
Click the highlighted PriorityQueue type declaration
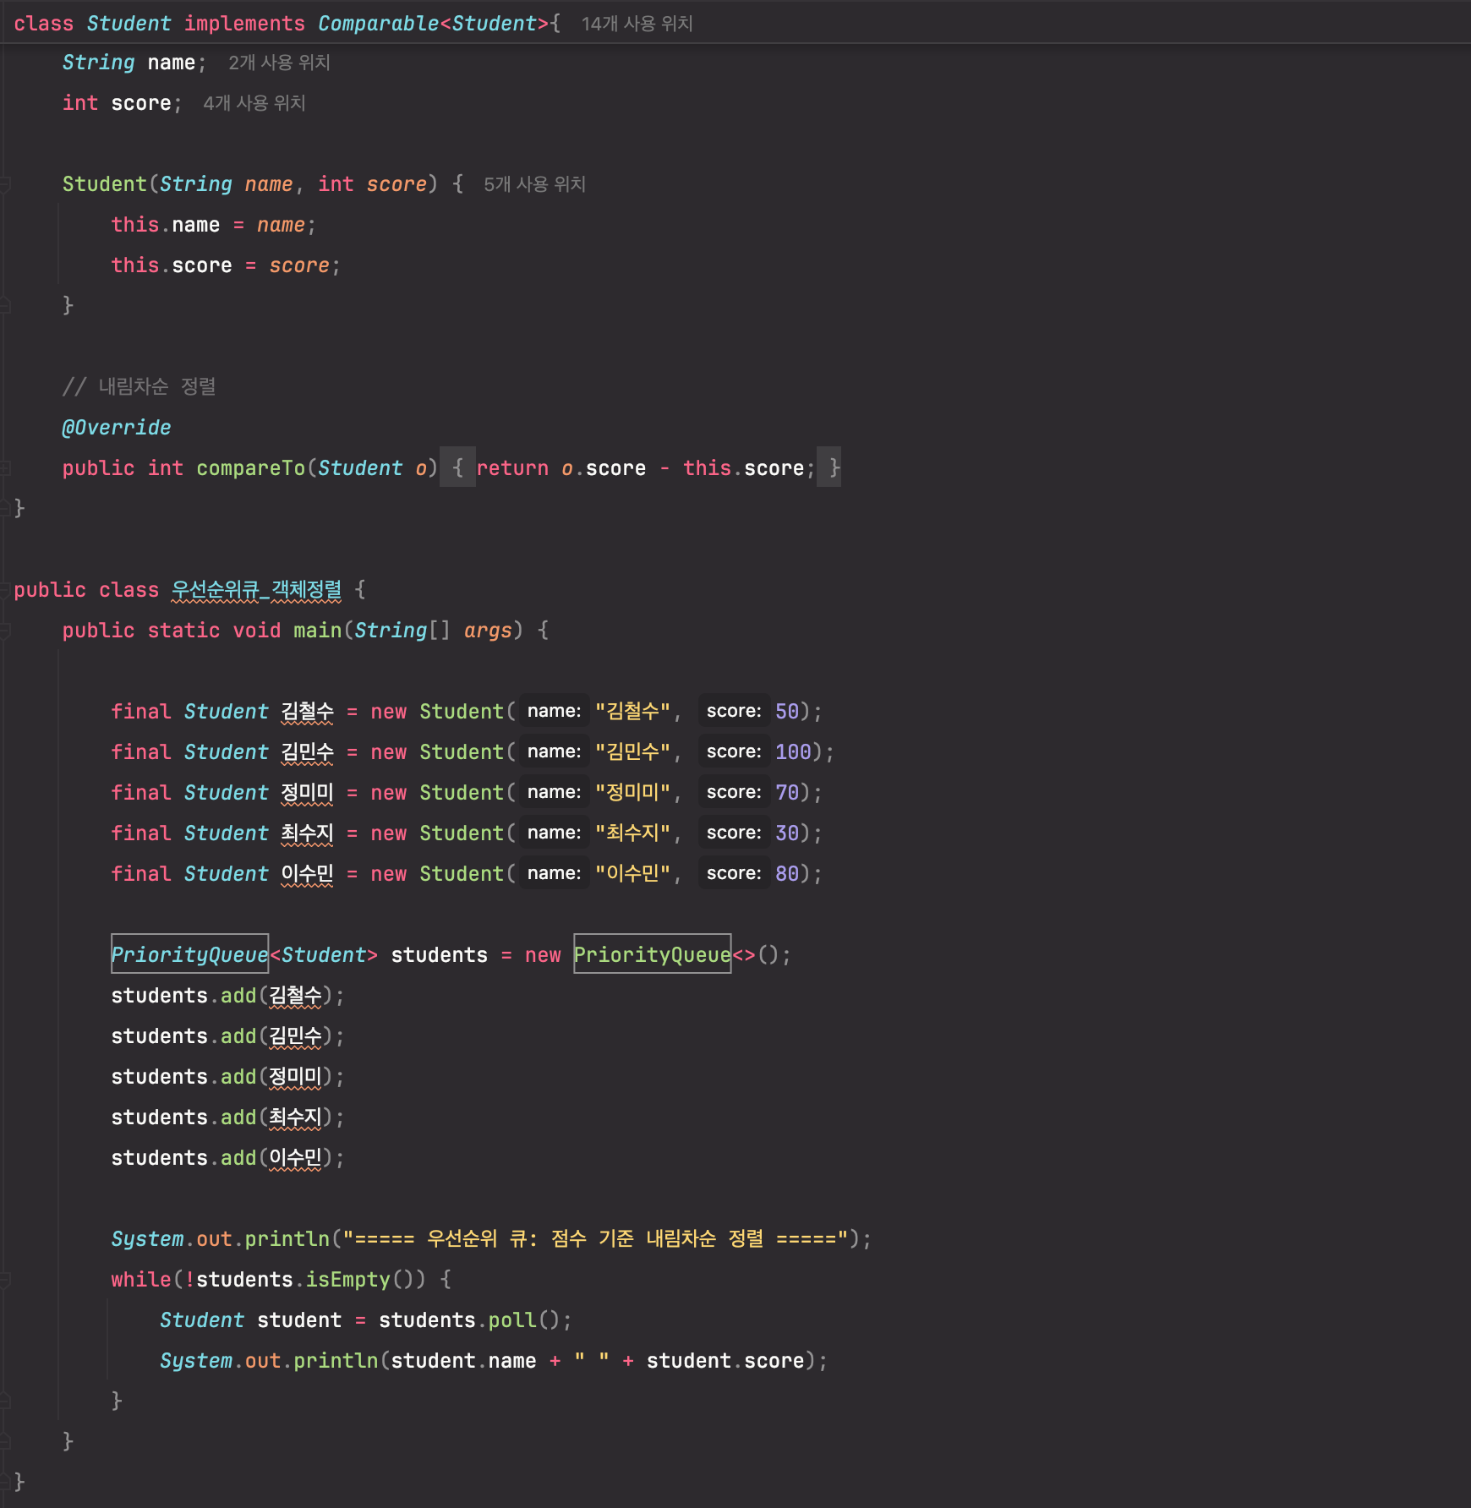(x=190, y=954)
